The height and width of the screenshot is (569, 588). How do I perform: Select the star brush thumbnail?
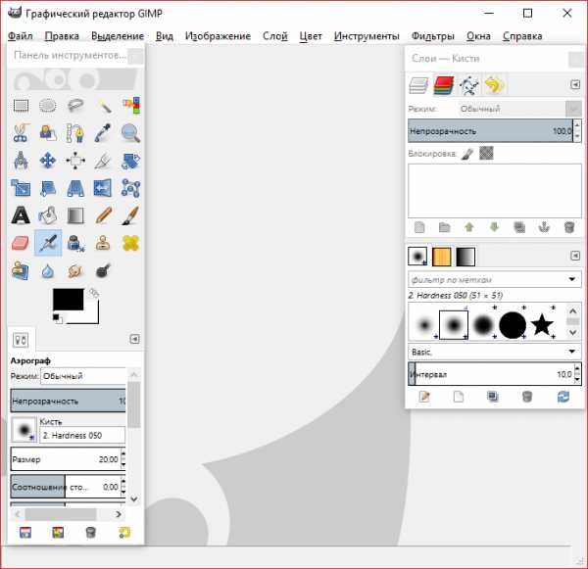click(x=542, y=324)
